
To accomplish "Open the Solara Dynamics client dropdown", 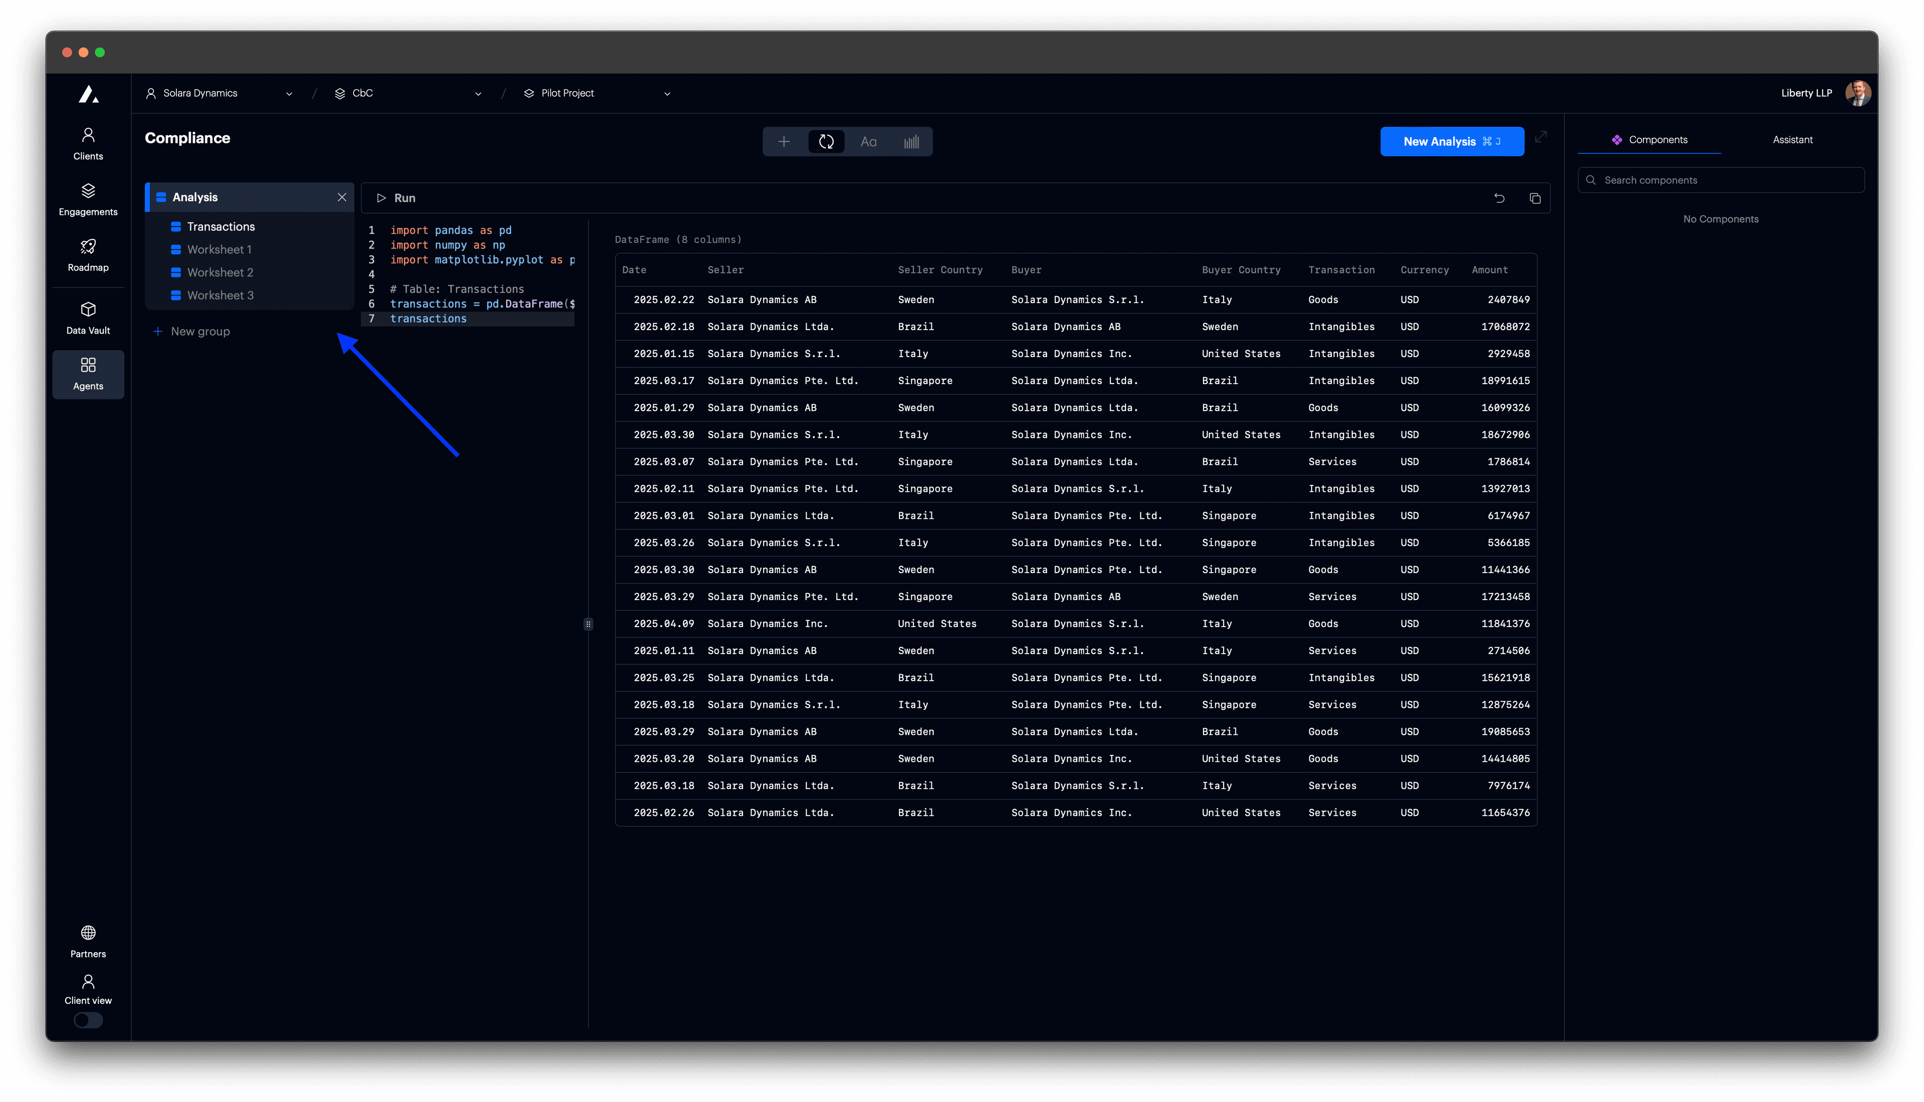I will coord(289,93).
